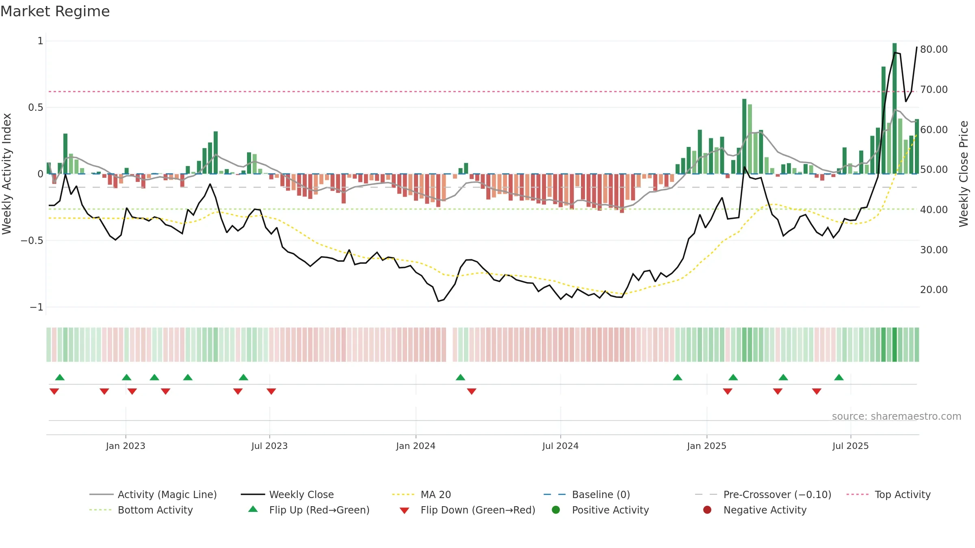975x548 pixels.
Task: Click the green flip-up marker after Jan 2024
Action: 460,378
